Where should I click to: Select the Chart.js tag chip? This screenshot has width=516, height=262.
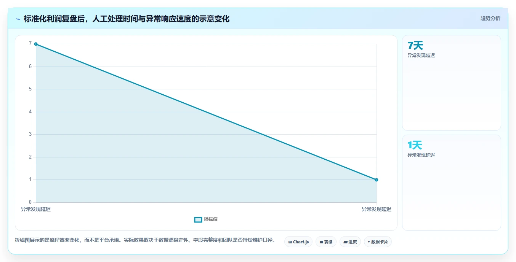point(298,242)
